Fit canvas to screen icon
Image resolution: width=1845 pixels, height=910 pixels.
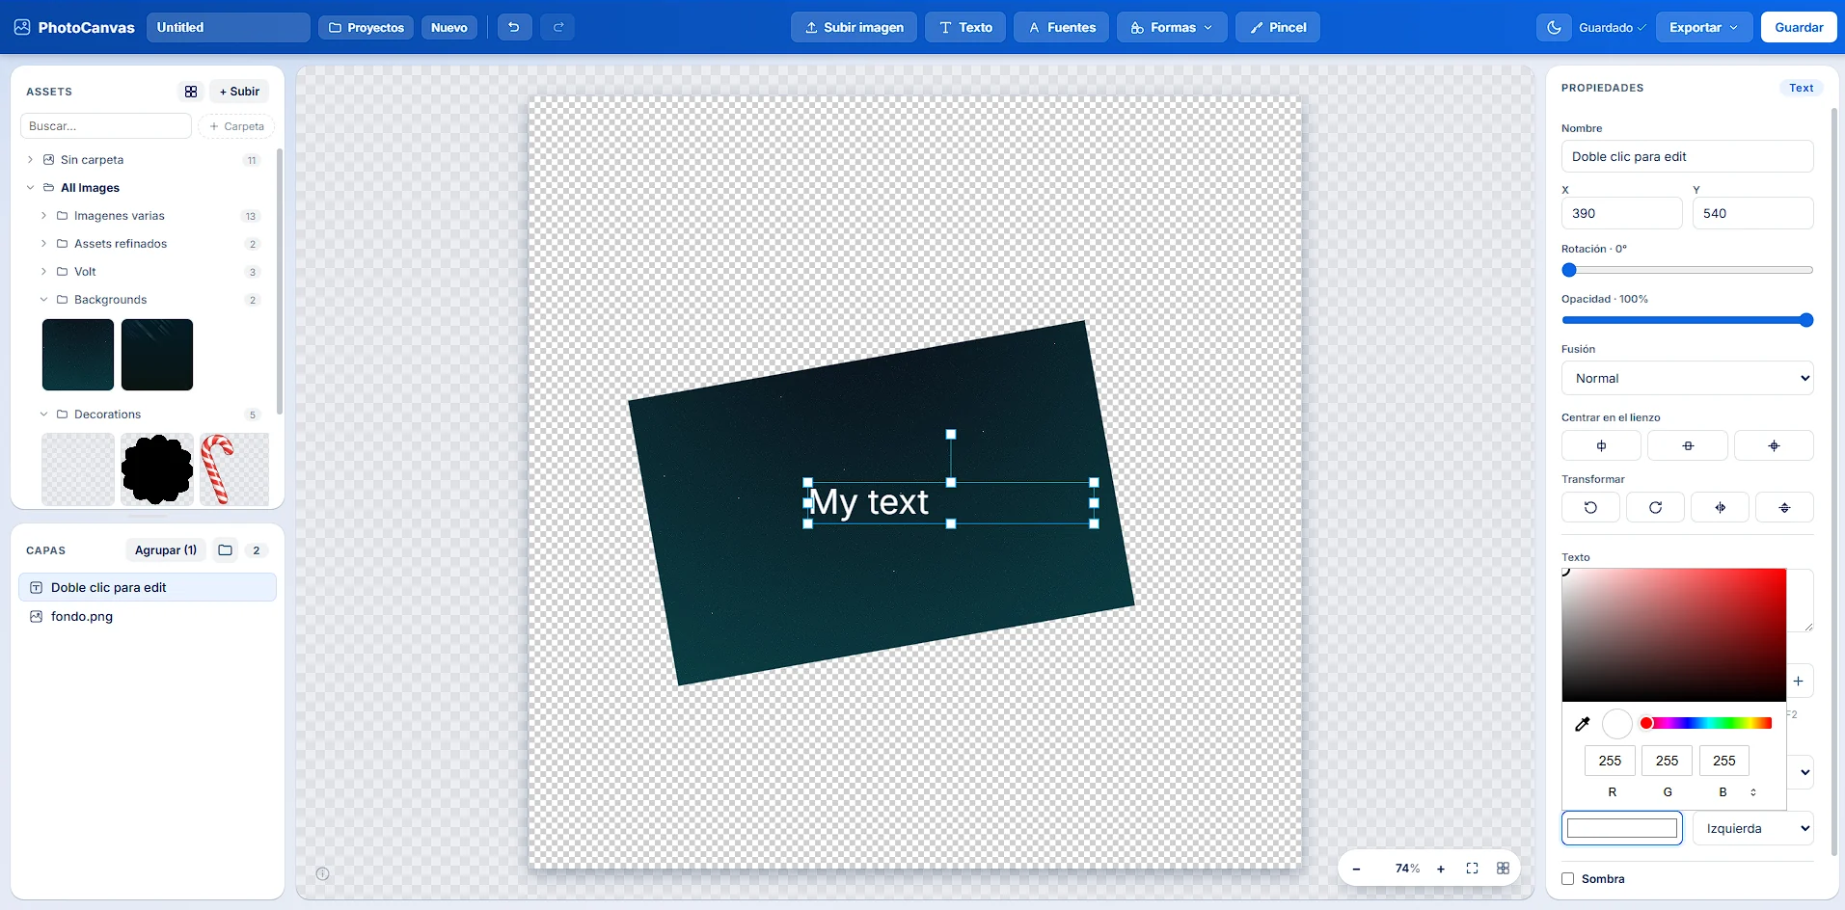pyautogui.click(x=1472, y=869)
